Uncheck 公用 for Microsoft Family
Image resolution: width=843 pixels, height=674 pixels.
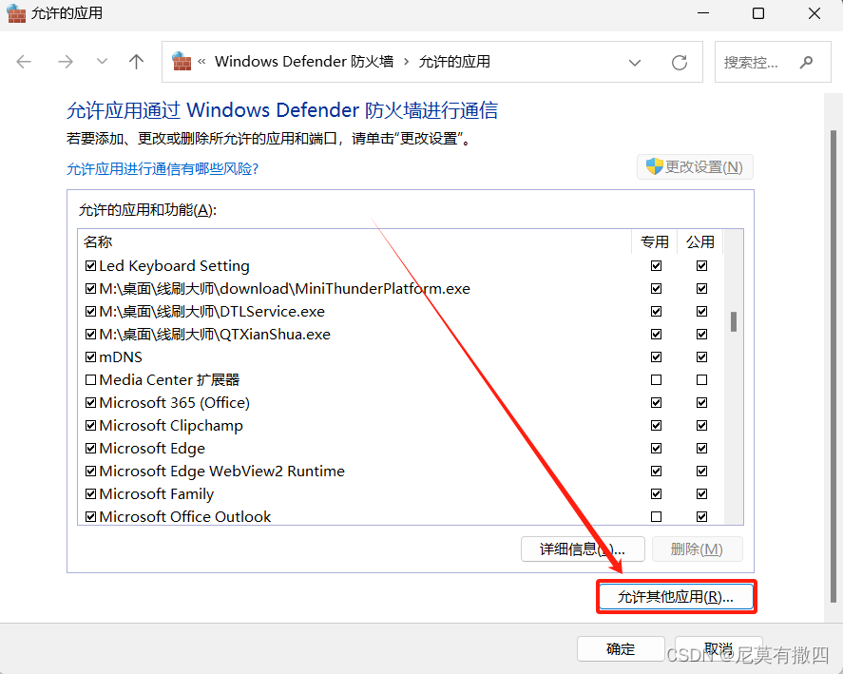[701, 493]
